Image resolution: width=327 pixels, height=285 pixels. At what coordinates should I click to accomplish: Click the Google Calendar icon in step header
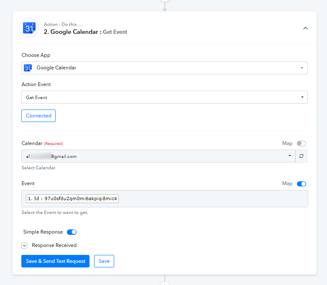tap(29, 28)
